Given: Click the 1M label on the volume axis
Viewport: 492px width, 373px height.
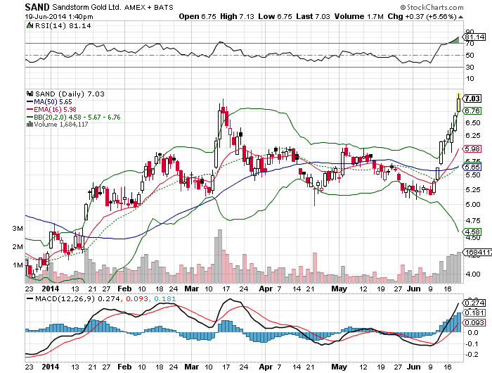Looking at the screenshot, I should 18,265.
